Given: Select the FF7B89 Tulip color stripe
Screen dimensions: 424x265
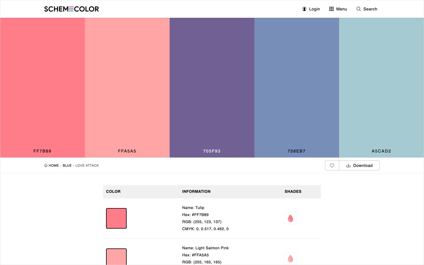Looking at the screenshot, I should click(43, 88).
